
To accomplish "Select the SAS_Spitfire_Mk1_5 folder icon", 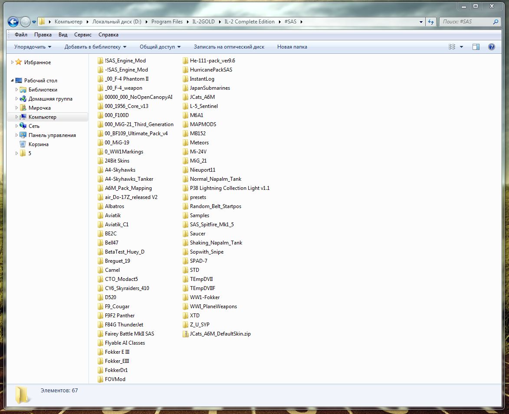I will click(185, 225).
